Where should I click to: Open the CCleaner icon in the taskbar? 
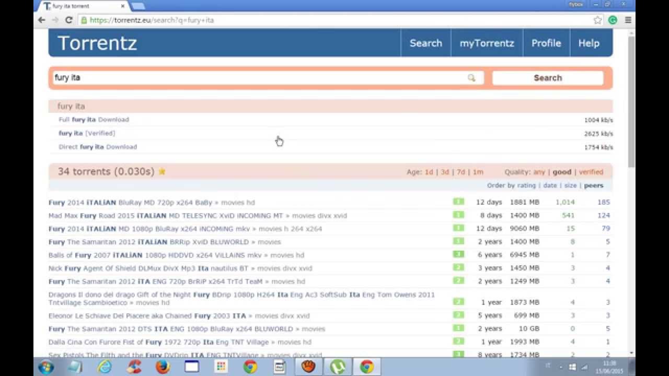tap(134, 367)
